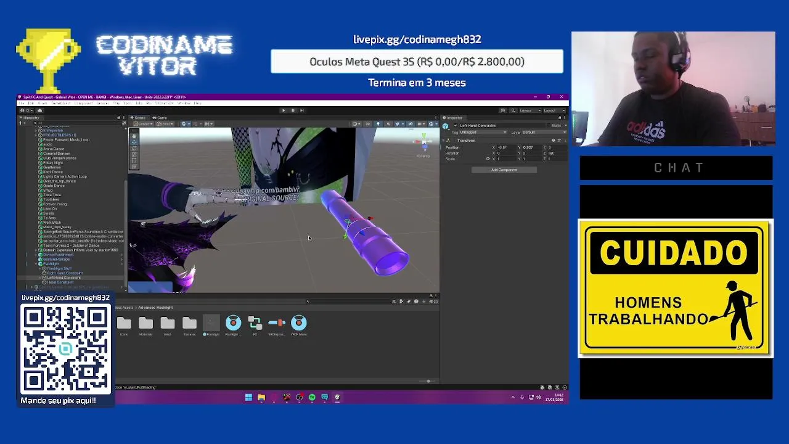This screenshot has height=444, width=789.
Task: Open the Undo History icon
Action: tap(503, 110)
